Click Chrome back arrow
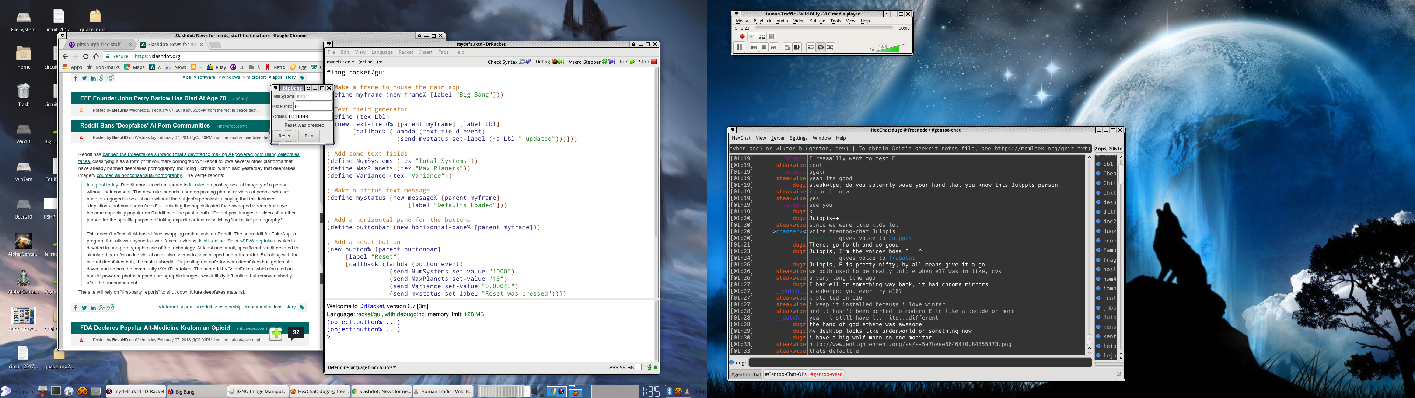 click(x=65, y=56)
